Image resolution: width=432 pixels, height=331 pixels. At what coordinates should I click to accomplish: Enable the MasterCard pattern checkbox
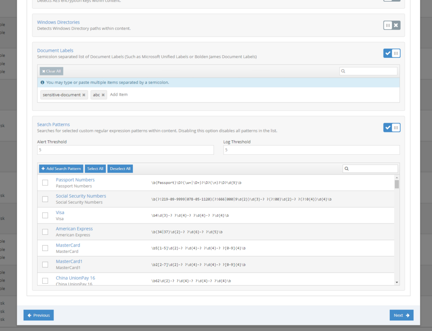(x=45, y=248)
